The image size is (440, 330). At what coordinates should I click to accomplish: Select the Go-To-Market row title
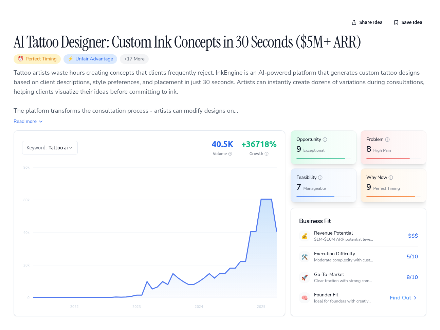(x=329, y=274)
